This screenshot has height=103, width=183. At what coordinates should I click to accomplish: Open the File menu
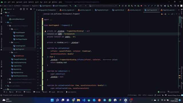pos(5,2)
